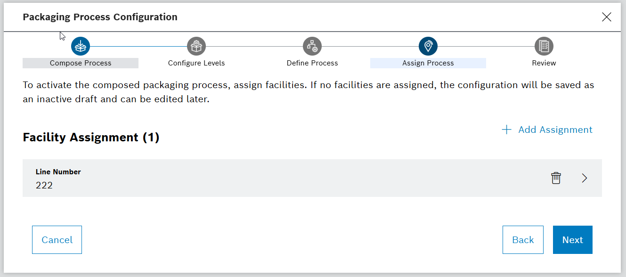Click the dialog title Packaging Process Configuration
The image size is (626, 277).
point(99,17)
